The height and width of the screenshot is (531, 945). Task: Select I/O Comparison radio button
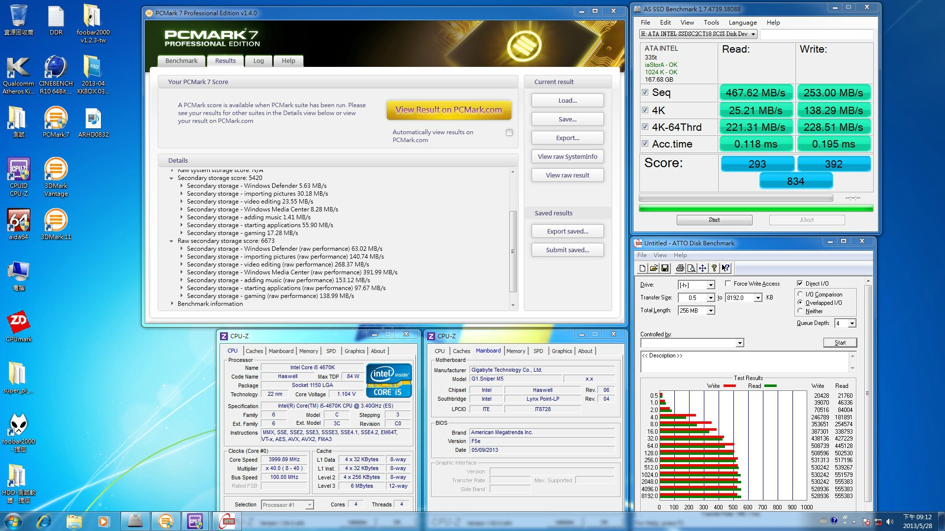tap(800, 294)
